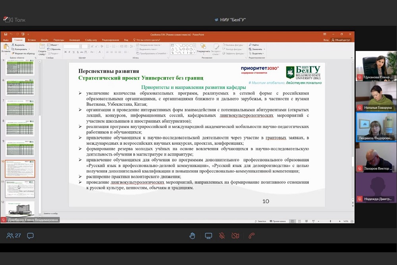The image size is (397, 265).
Task: Open the Выделить dropdown
Action: [x=257, y=53]
